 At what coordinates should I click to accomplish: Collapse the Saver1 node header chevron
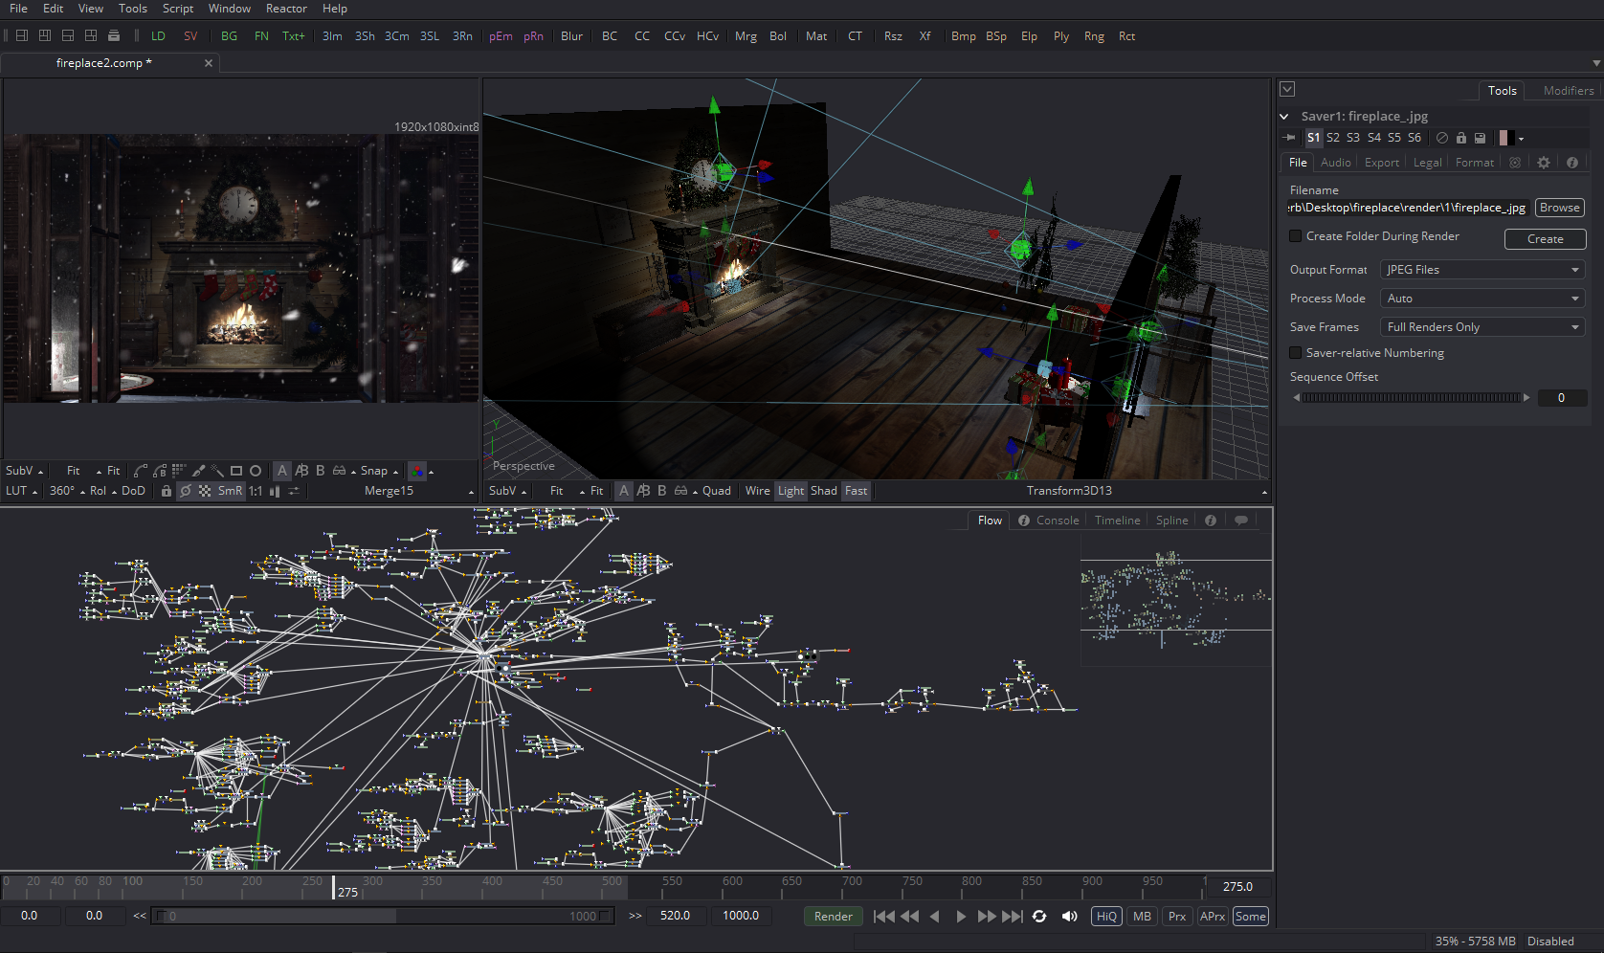point(1283,116)
